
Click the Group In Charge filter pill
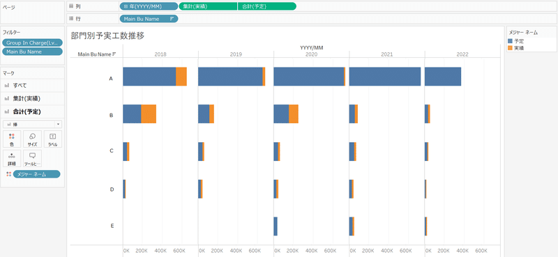[32, 42]
